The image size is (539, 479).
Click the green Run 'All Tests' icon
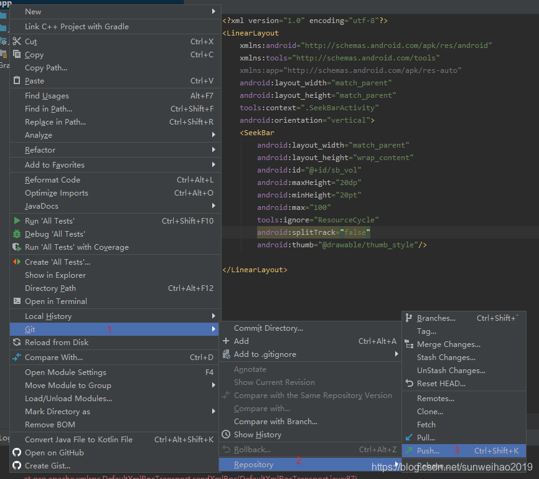(17, 221)
